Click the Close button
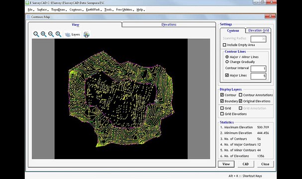The height and width of the screenshot is (179, 302). [265, 164]
